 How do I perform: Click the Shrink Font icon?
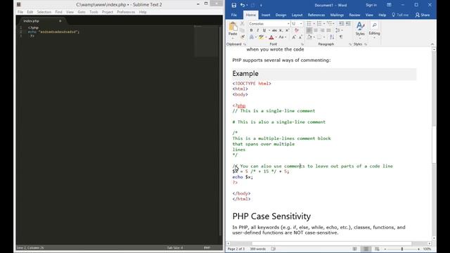pyautogui.click(x=300, y=37)
